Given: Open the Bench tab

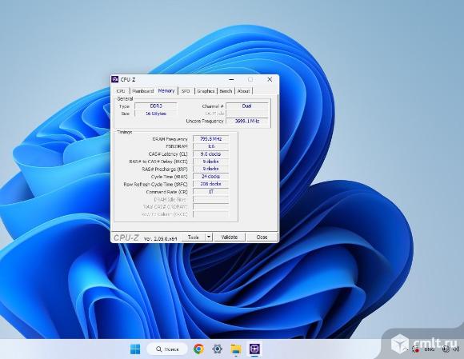Looking at the screenshot, I should (x=226, y=91).
